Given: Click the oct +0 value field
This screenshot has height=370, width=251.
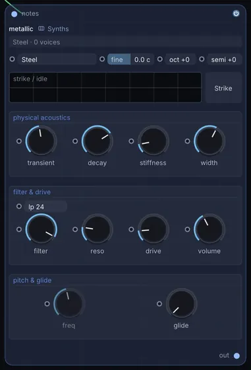Looking at the screenshot, I should 181,59.
